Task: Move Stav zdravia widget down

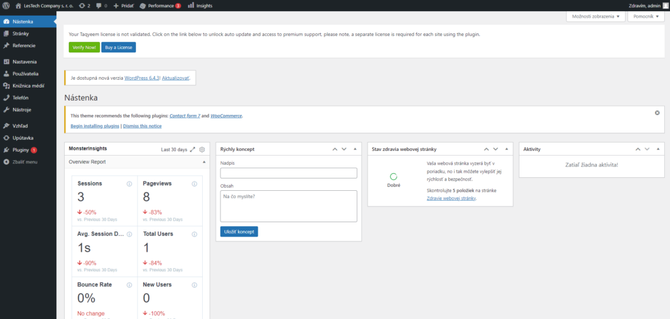Action: click(496, 149)
